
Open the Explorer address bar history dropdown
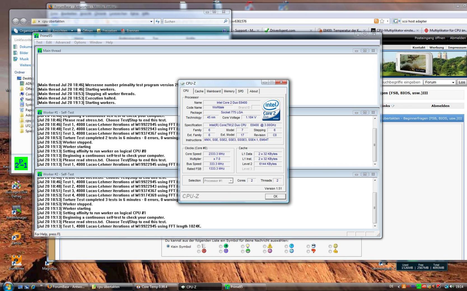151,22
